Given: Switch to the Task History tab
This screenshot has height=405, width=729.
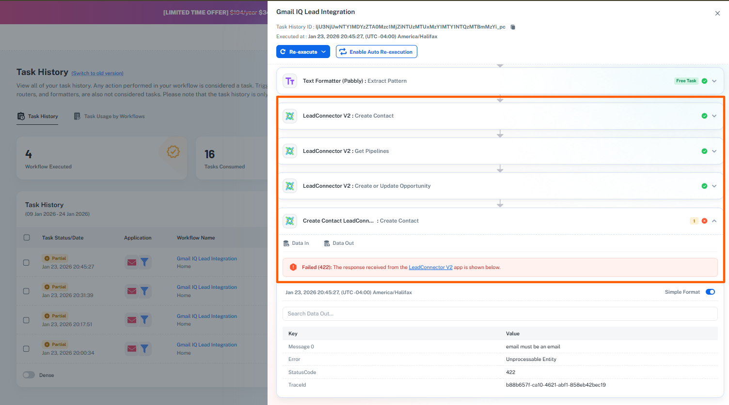Looking at the screenshot, I should click(38, 116).
